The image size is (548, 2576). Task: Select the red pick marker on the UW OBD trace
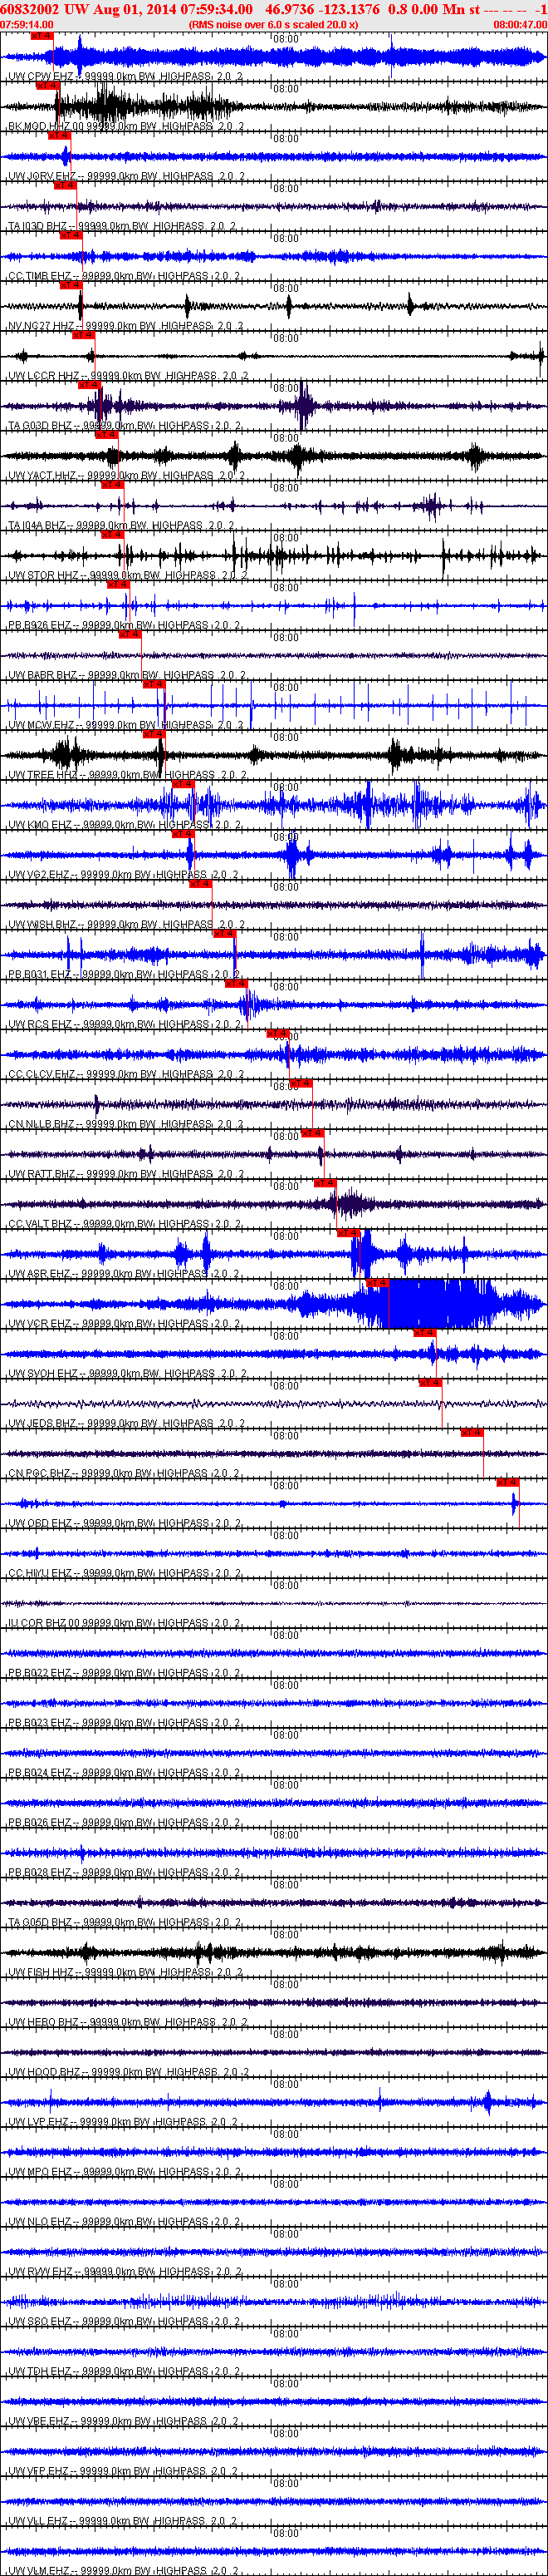pos(508,1482)
